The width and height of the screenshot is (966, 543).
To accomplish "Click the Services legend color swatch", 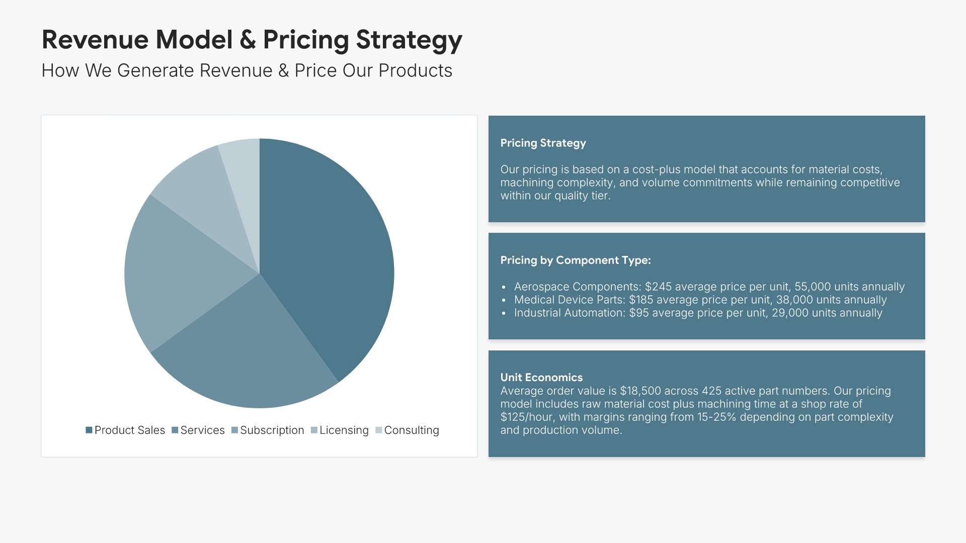I will tap(175, 430).
